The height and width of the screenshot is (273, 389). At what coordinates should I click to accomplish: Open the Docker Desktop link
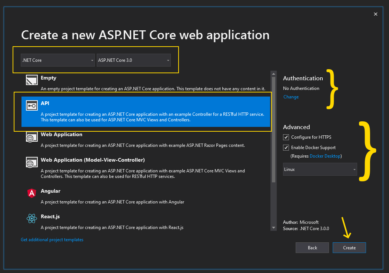[325, 156]
